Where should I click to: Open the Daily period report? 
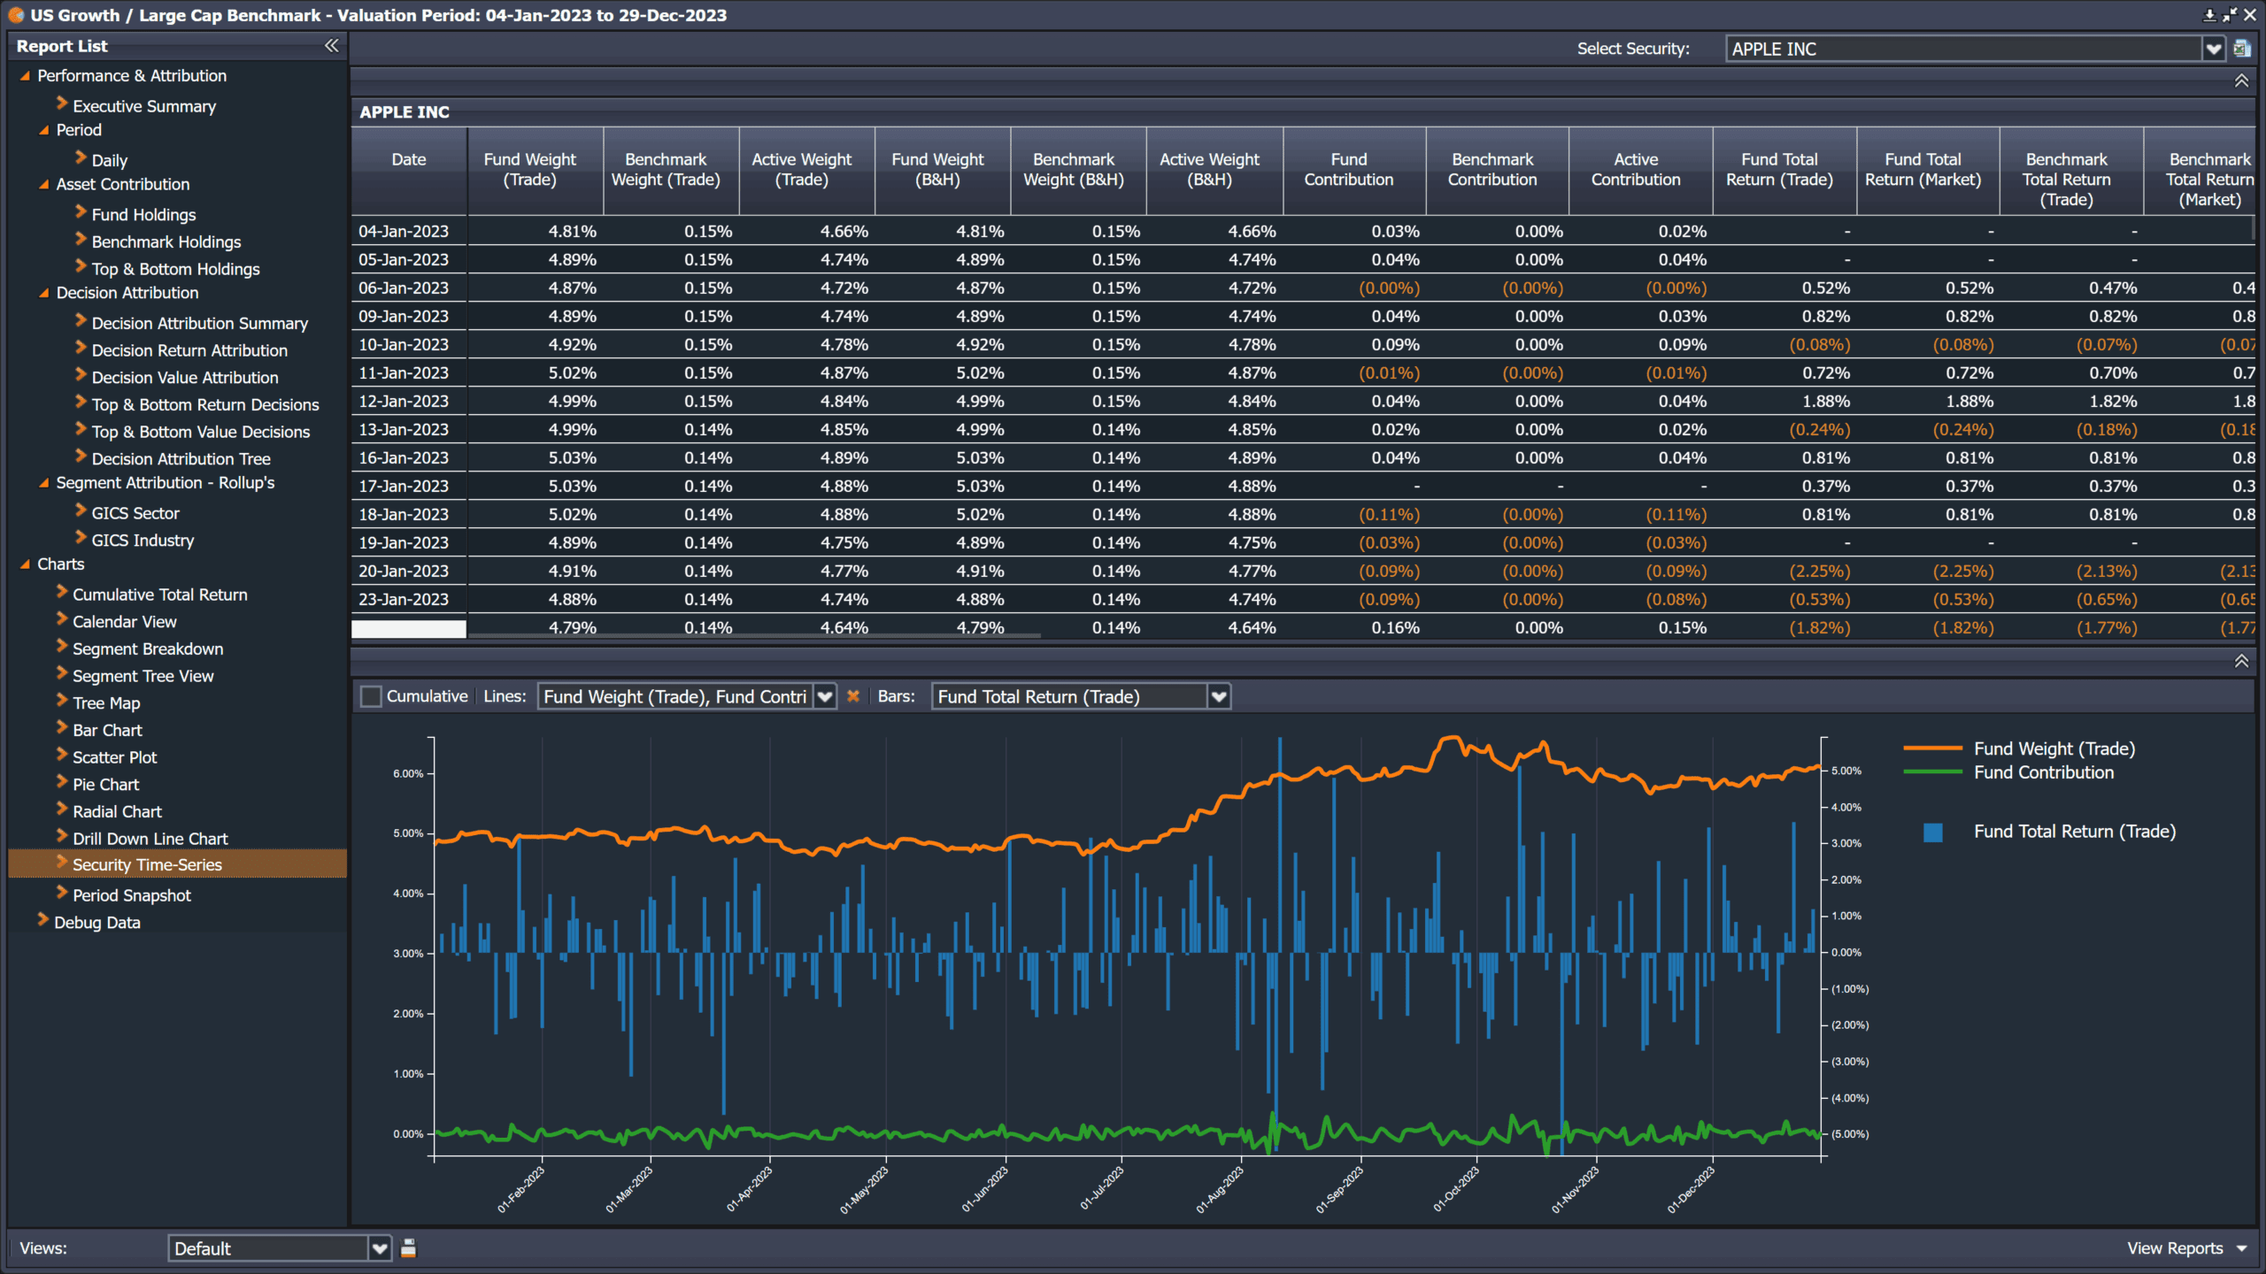pyautogui.click(x=110, y=160)
